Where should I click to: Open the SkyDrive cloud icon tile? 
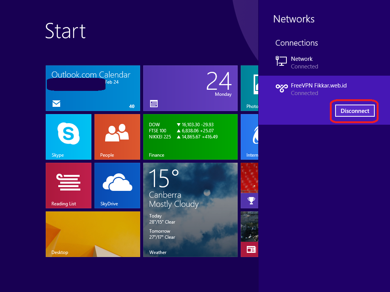(117, 182)
